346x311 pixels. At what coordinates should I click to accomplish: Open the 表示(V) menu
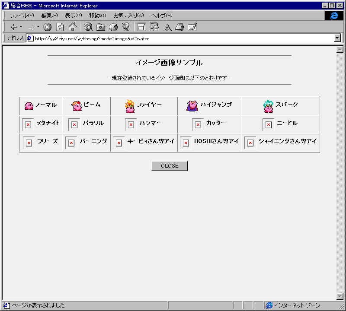[x=73, y=16]
